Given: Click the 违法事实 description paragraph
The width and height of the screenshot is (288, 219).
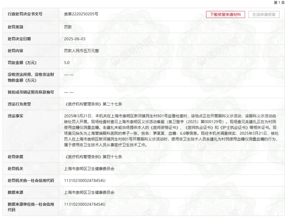Looking at the screenshot, I should (x=171, y=130).
